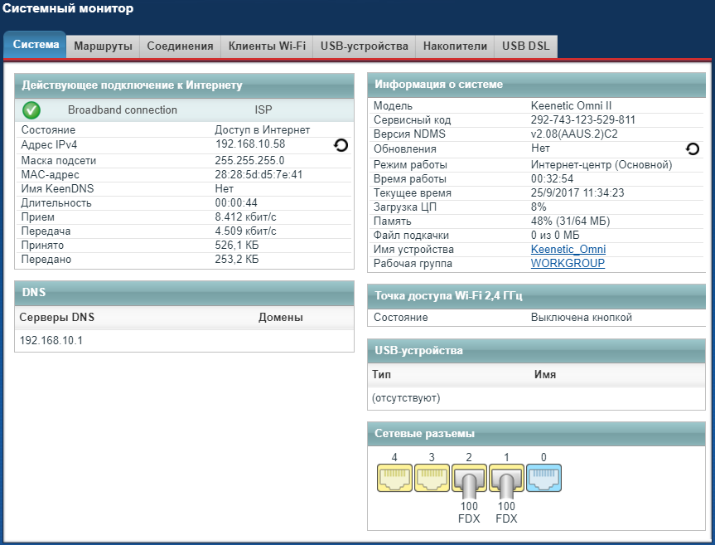
Task: Click the DNS server 192.168.10.1 entry
Action: coord(51,341)
